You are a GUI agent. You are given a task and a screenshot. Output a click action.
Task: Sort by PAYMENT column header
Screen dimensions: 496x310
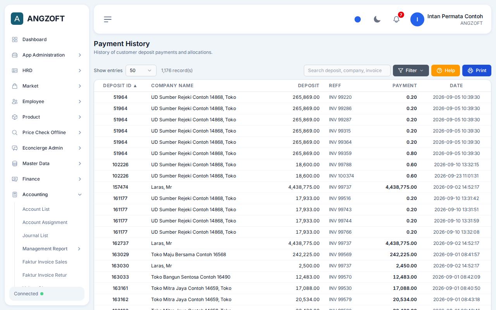pos(405,86)
